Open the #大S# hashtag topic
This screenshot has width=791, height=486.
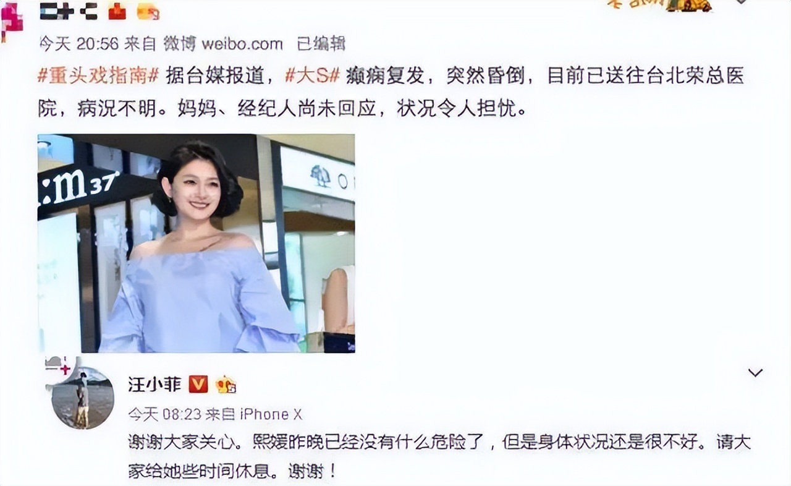313,75
